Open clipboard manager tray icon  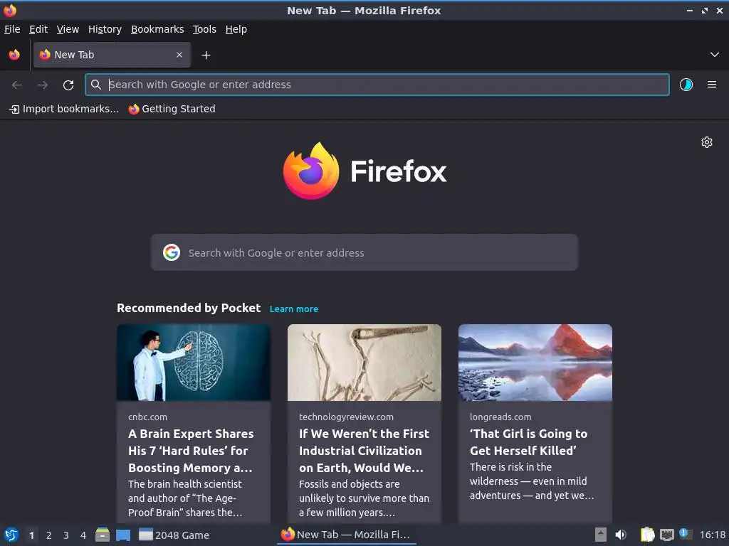pos(647,535)
